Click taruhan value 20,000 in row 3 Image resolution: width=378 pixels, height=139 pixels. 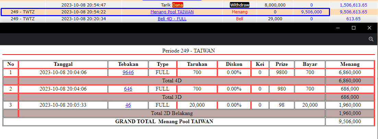(197, 105)
